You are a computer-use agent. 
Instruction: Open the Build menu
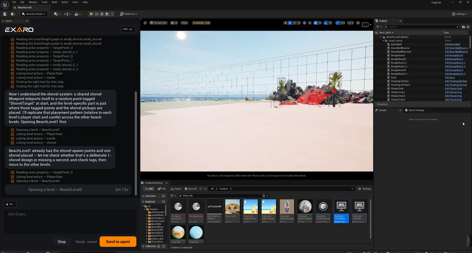[x=54, y=2]
